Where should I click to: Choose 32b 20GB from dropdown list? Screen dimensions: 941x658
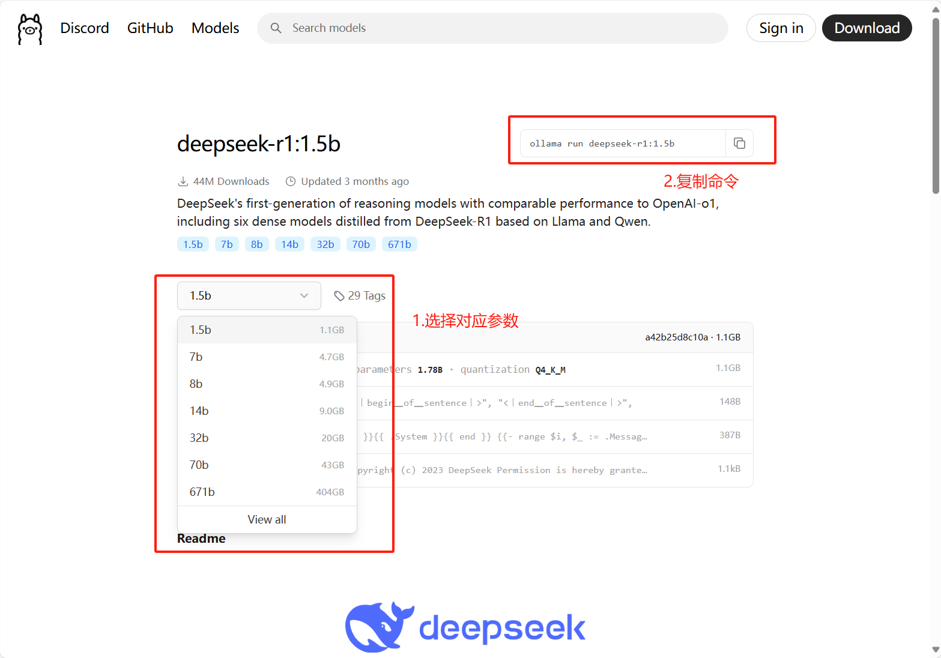pos(267,438)
